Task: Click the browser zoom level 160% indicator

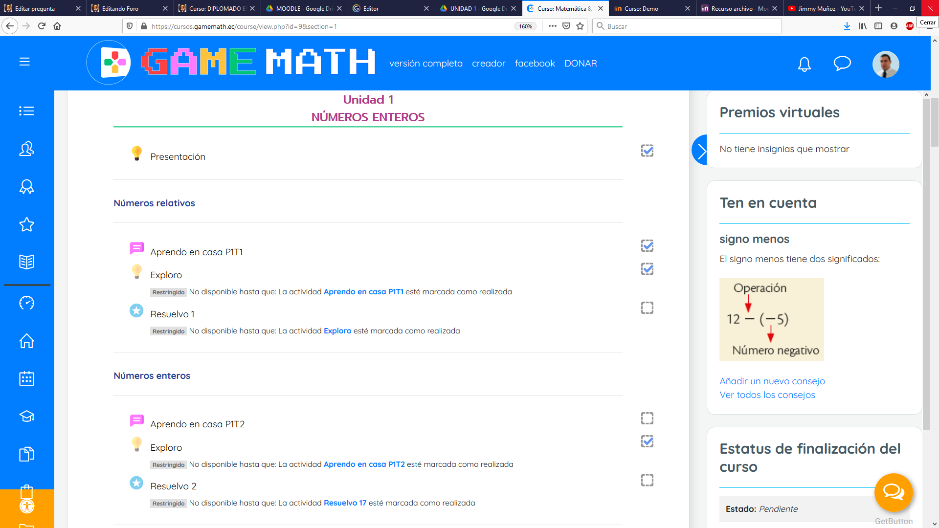Action: pyautogui.click(x=525, y=26)
